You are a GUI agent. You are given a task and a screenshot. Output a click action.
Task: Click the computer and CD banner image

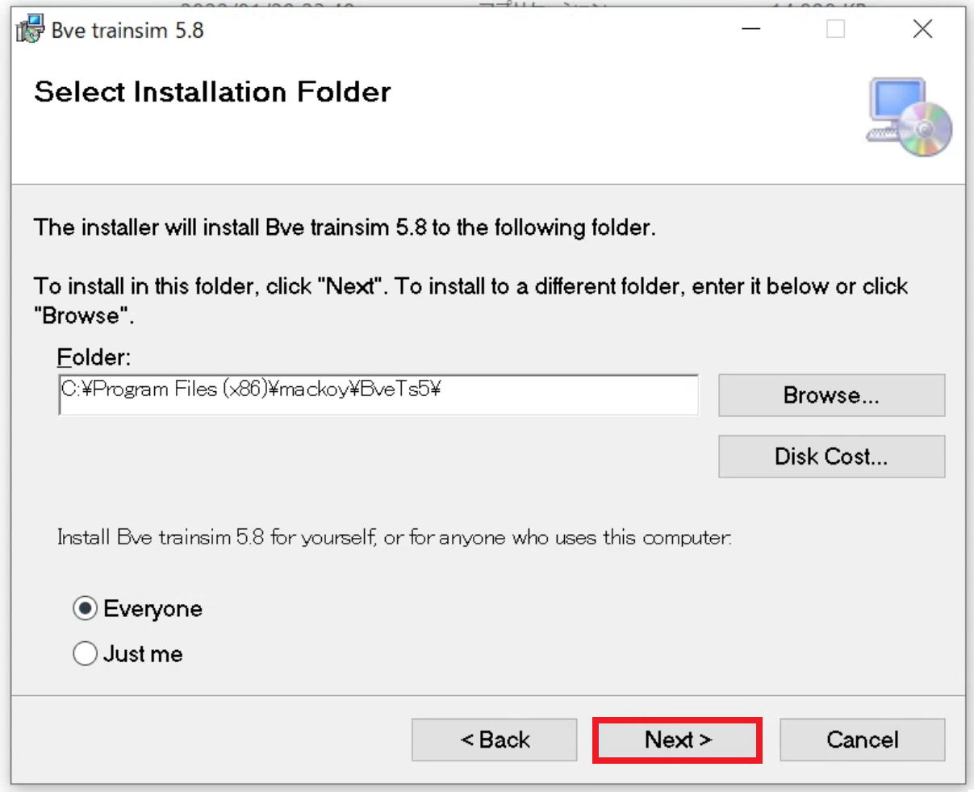point(909,118)
